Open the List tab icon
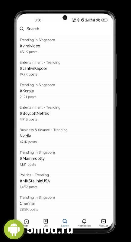Image resolution: width=131 pixels, height=242 pixels. click(46, 221)
